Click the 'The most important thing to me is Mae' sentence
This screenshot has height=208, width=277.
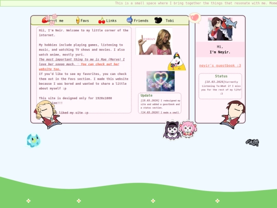pyautogui.click(x=82, y=62)
